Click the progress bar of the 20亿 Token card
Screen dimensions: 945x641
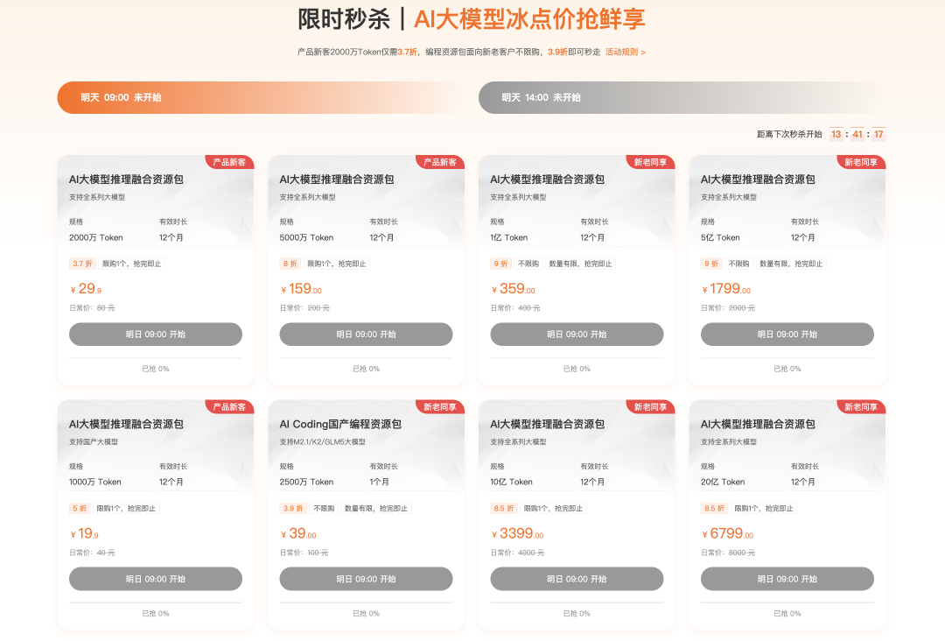(x=787, y=602)
